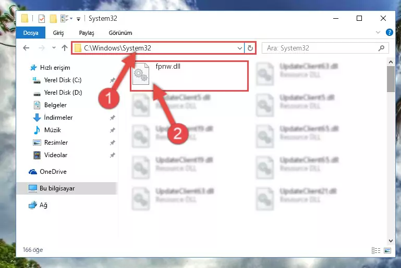Go up one folder level arrow
This screenshot has width=401, height=268.
click(x=65, y=48)
